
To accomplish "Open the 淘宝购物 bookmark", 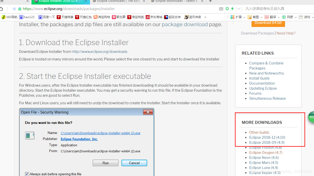I will pos(102,17).
